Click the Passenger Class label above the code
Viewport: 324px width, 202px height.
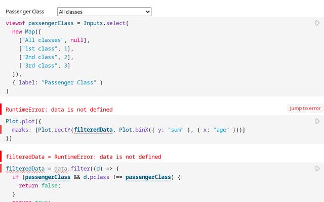click(x=25, y=12)
